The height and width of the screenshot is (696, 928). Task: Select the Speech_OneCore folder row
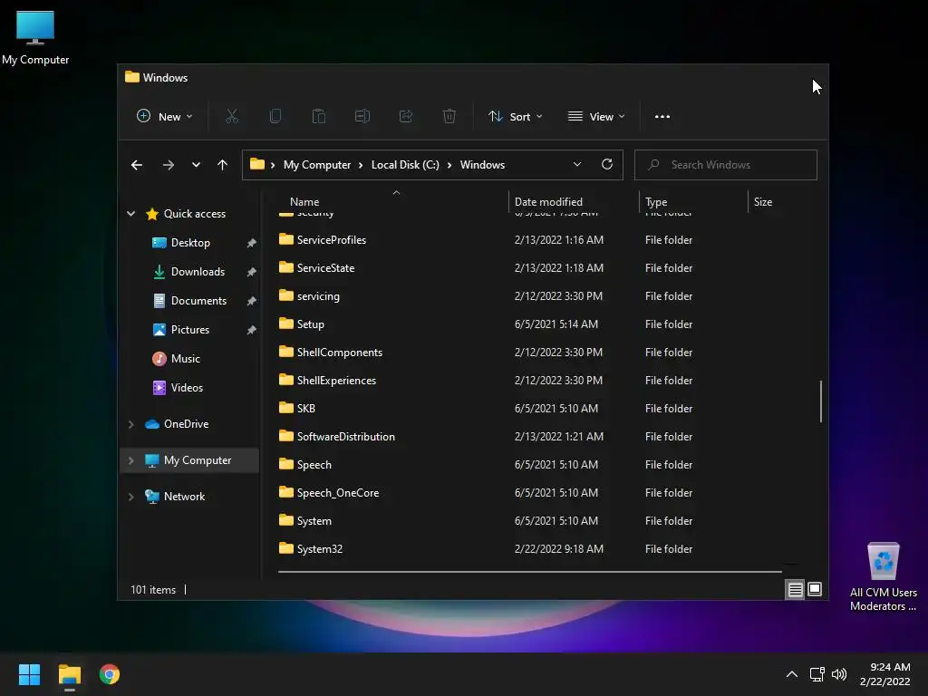tap(529, 493)
